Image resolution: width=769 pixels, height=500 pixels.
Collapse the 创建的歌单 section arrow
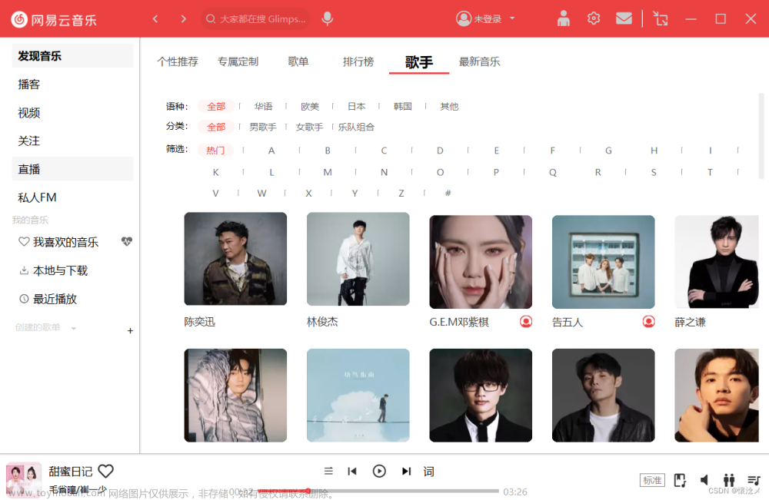pos(74,328)
